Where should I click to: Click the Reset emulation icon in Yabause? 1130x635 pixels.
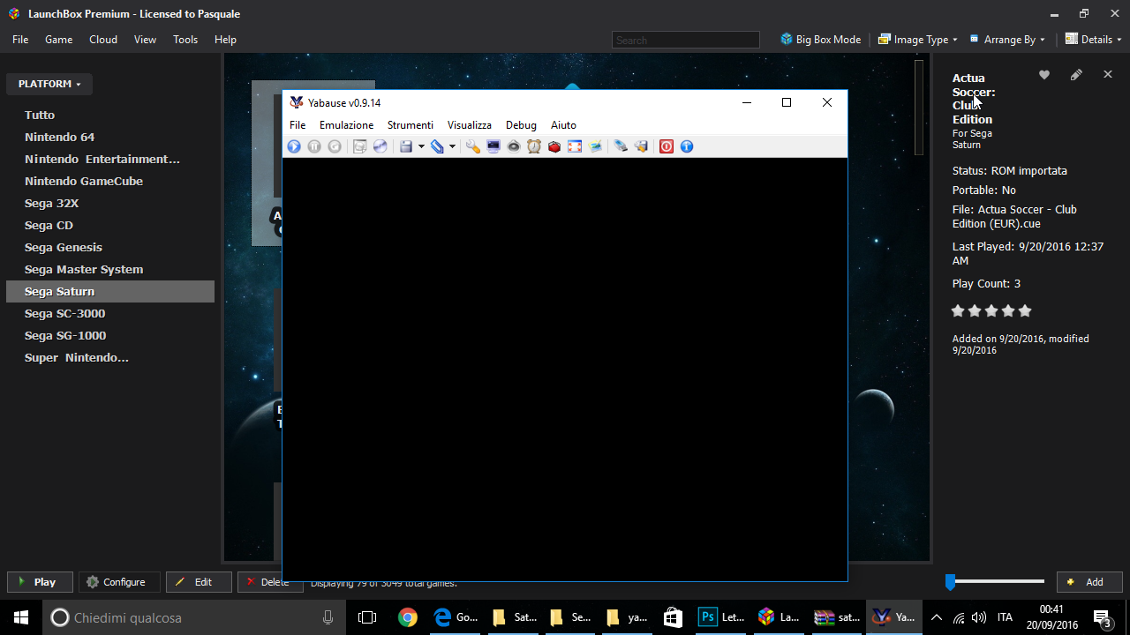click(335, 146)
